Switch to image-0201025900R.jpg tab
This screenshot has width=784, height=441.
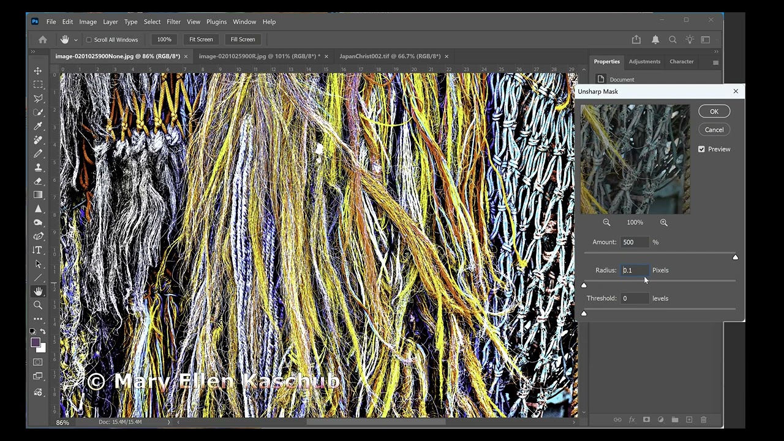point(259,56)
